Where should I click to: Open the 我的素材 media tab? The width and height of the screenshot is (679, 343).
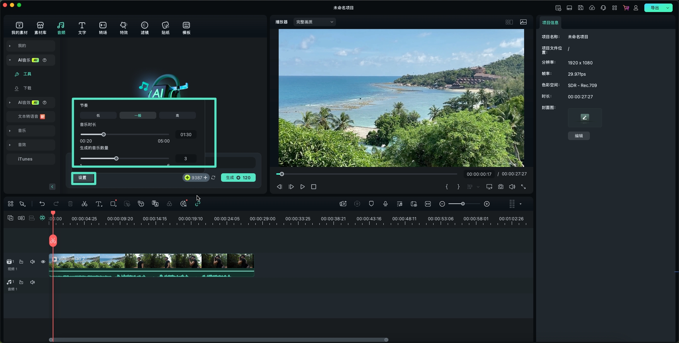coord(19,28)
